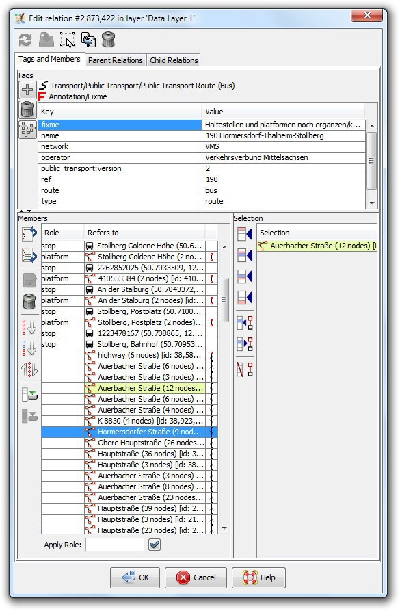The image size is (400, 611).
Task: Click the Apply Role text field
Action: [x=115, y=545]
